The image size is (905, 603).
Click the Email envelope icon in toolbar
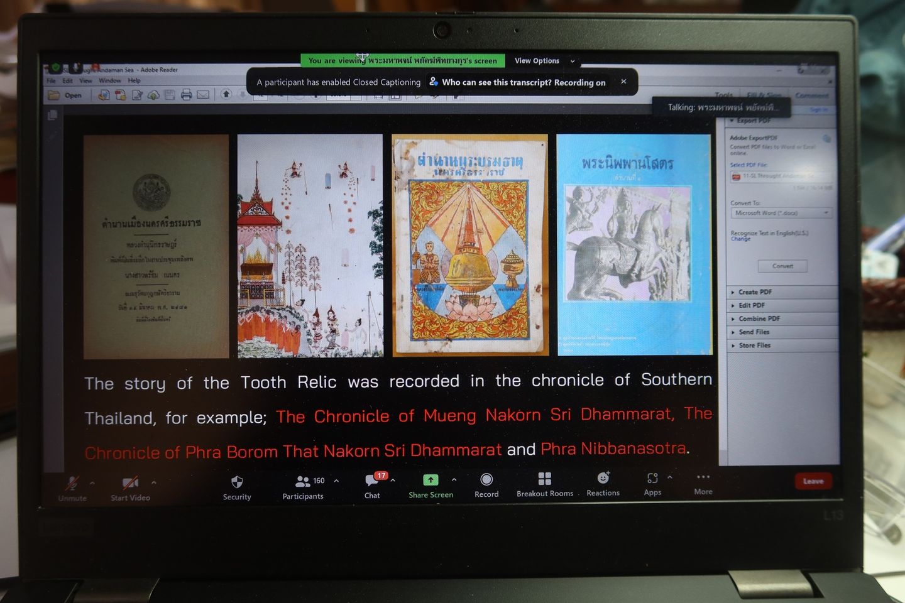click(x=203, y=95)
